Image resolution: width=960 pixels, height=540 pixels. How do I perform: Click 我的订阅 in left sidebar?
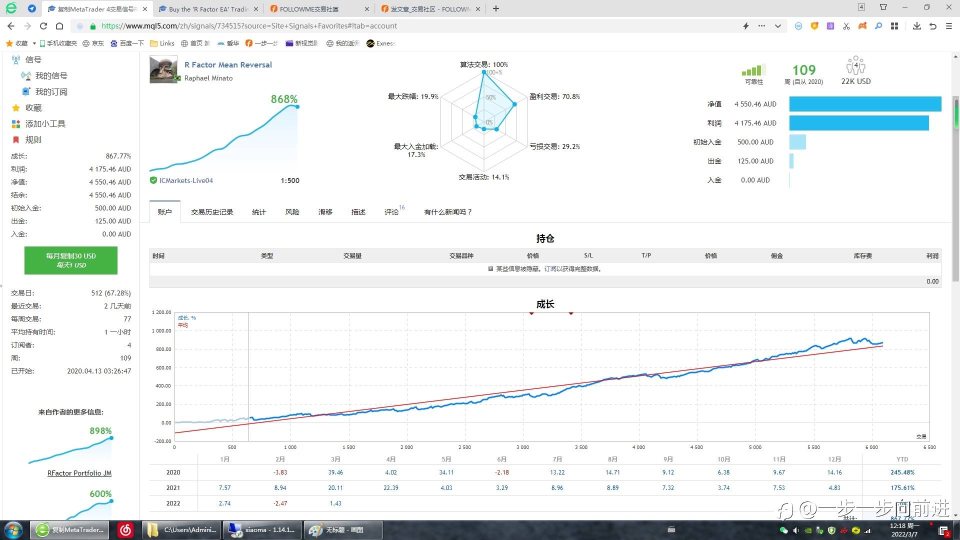coord(51,92)
